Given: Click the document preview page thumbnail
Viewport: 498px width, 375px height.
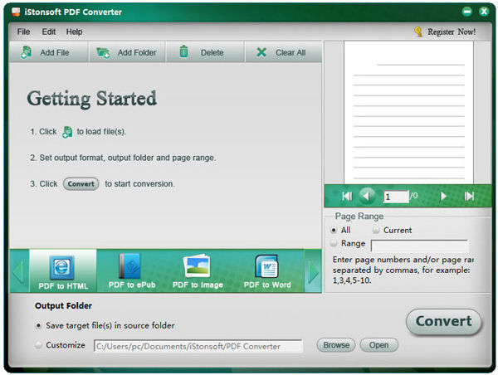Looking at the screenshot, I should tap(408, 112).
